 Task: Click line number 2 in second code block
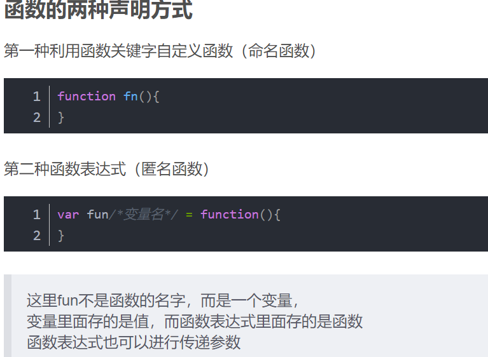click(37, 236)
